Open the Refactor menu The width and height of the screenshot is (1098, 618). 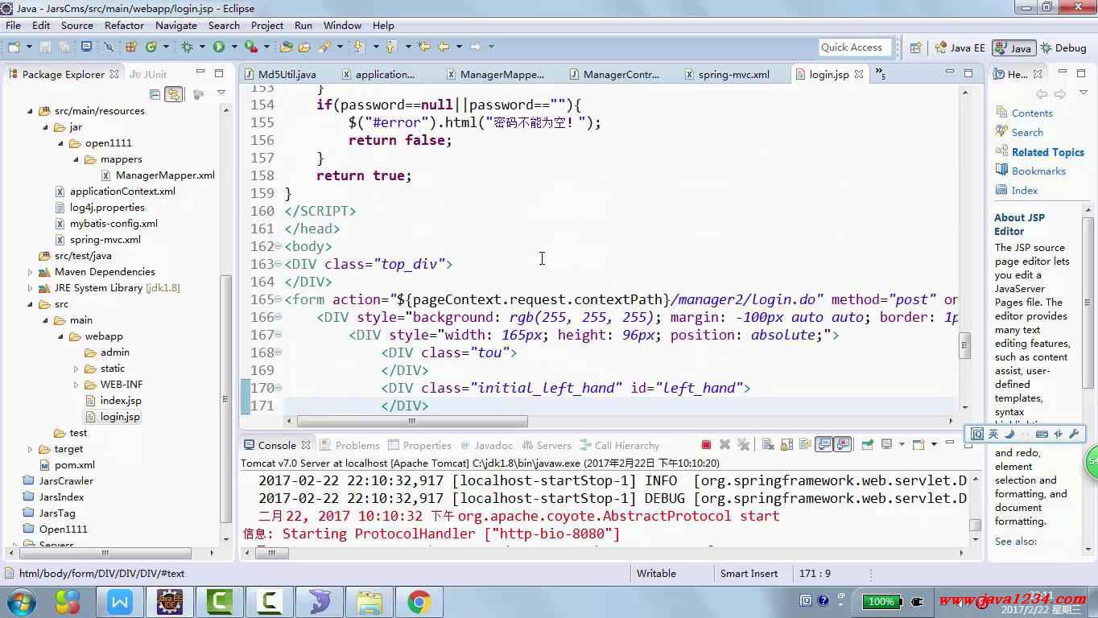click(124, 25)
